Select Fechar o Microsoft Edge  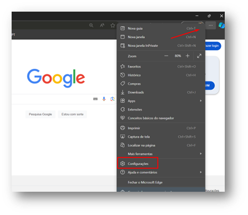coord(161,182)
